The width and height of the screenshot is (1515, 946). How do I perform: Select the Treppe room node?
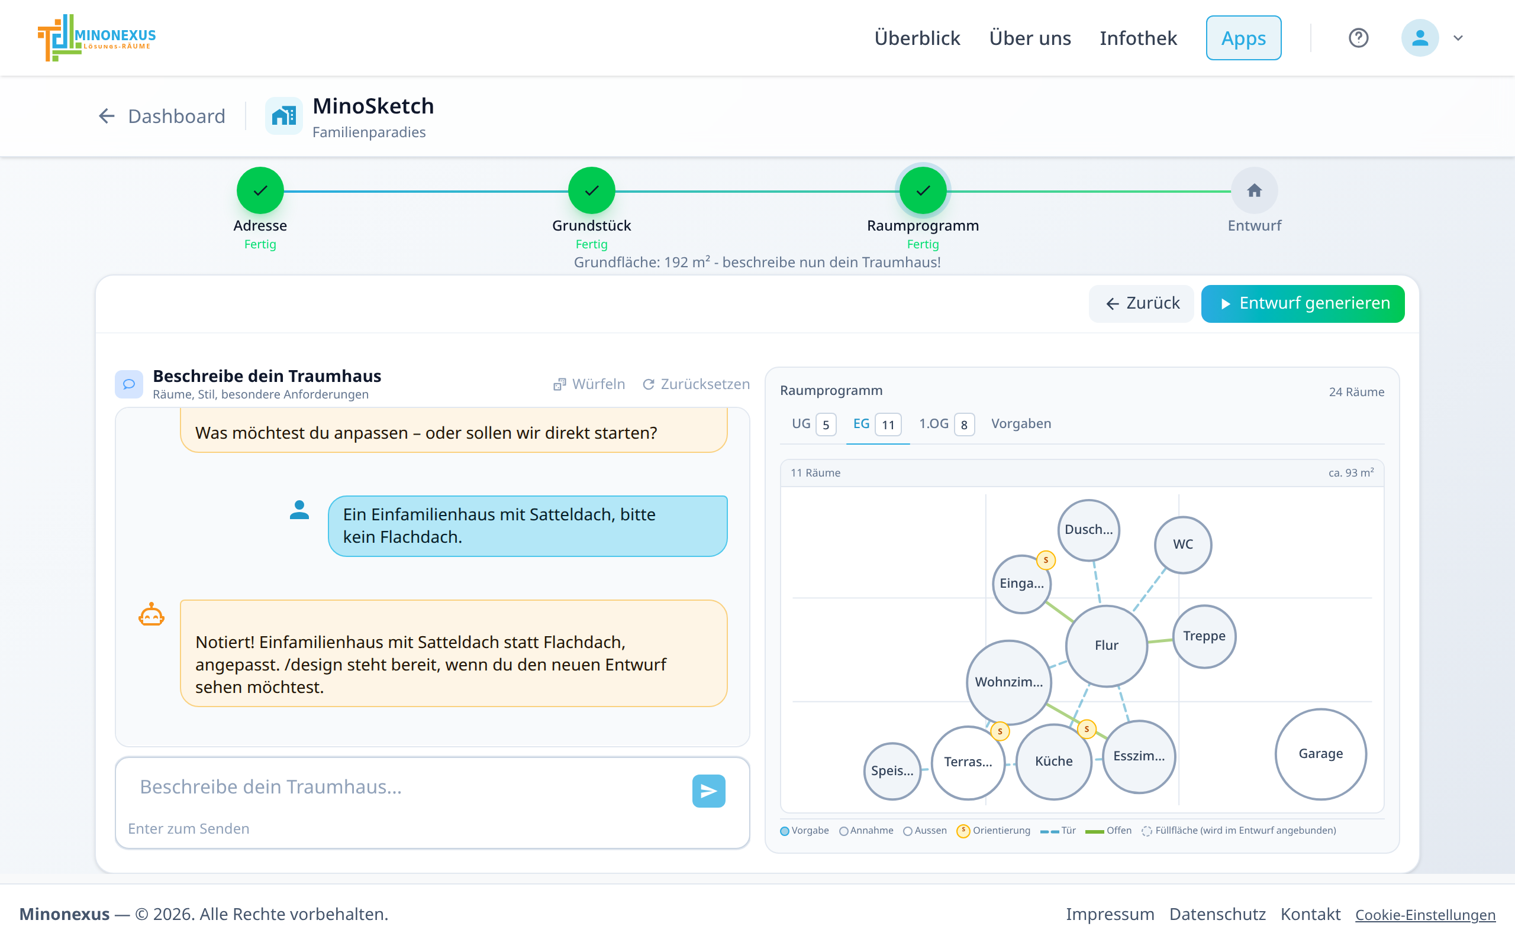point(1204,636)
